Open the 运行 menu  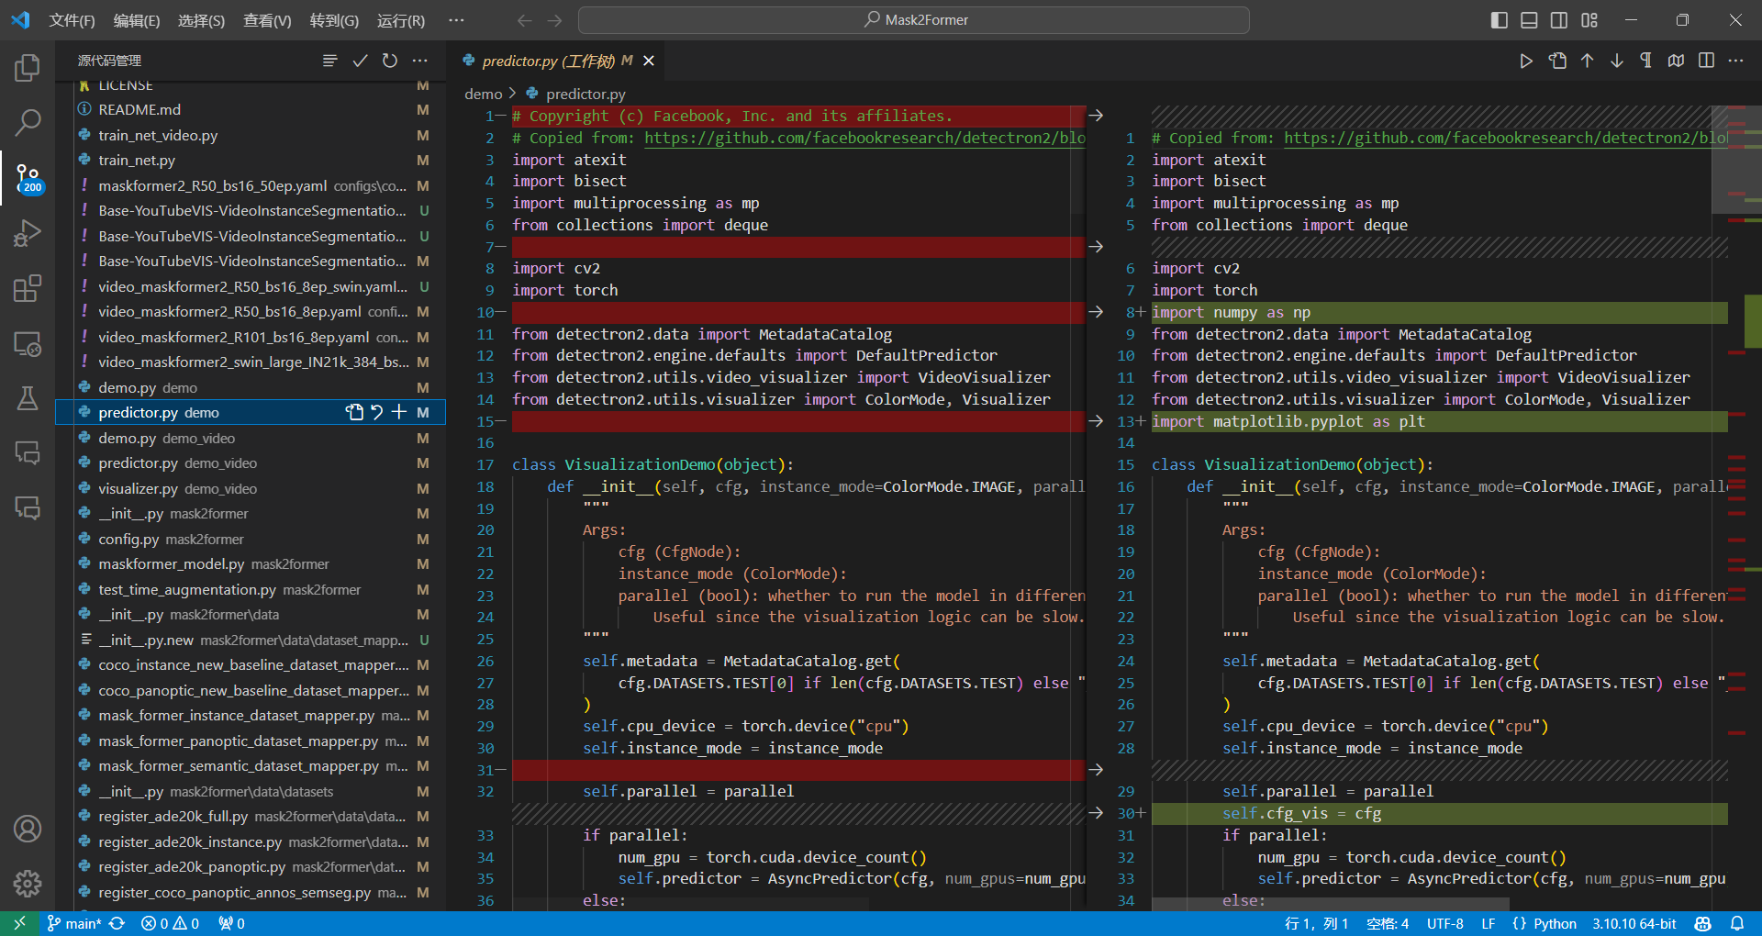coord(401,19)
